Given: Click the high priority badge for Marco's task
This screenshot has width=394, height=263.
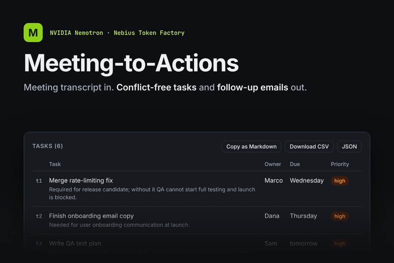Looking at the screenshot, I should [x=339, y=181].
